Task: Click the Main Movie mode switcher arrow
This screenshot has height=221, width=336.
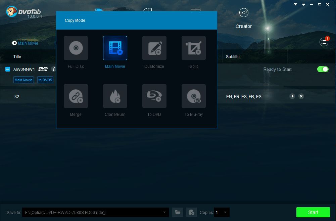Action: [x=14, y=43]
